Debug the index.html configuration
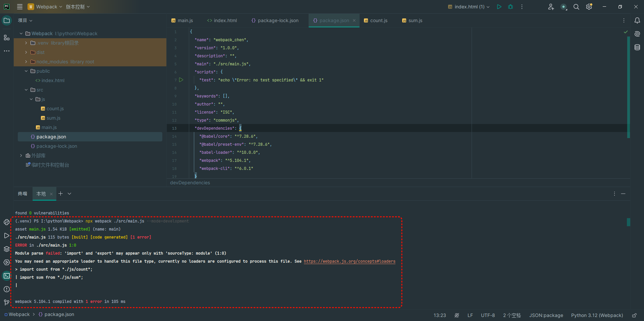The width and height of the screenshot is (644, 321). click(511, 7)
